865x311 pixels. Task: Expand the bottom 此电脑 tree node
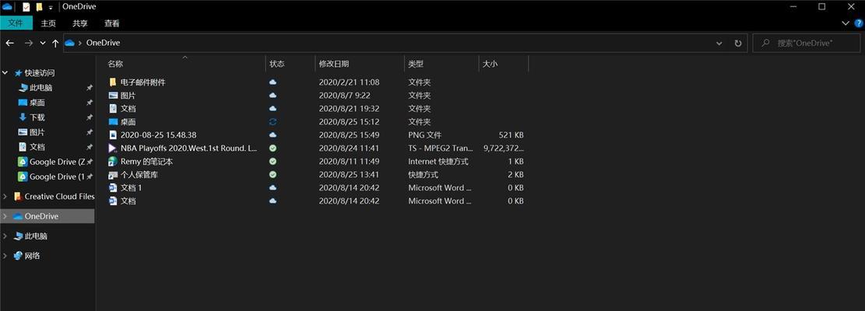(x=5, y=236)
